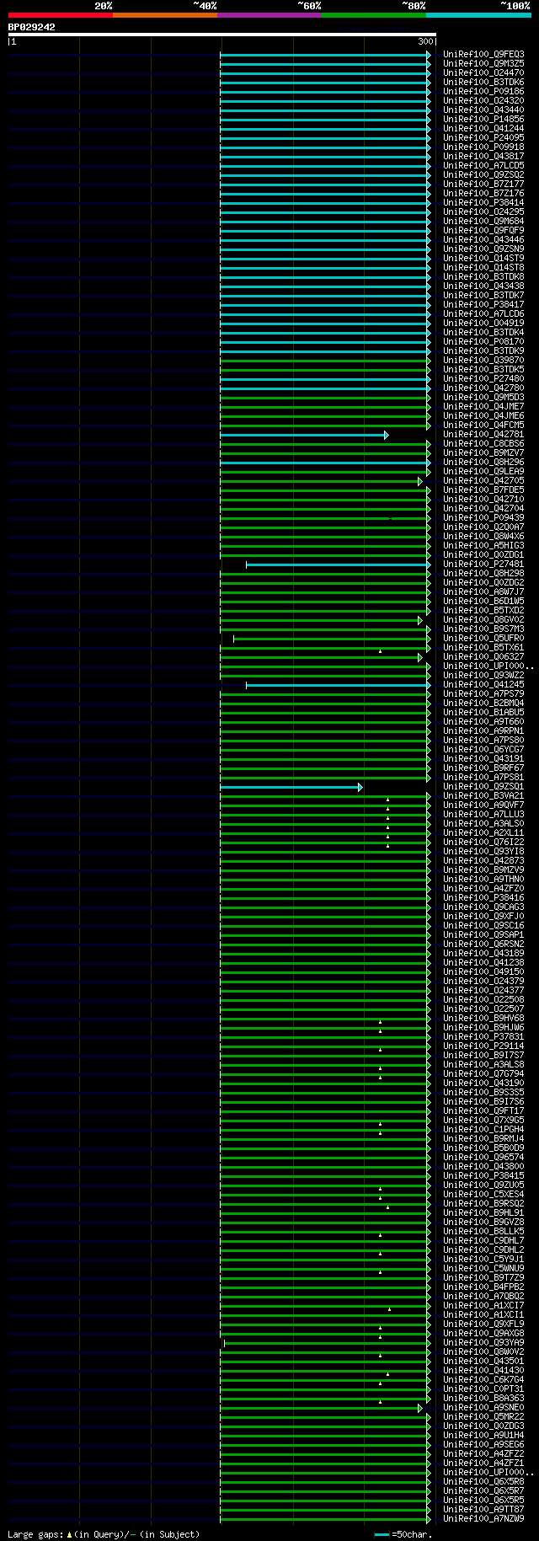Image resolution: width=539 pixels, height=1541 pixels.
Task: Select hit label UniRef100_A9SEG6
Action: click(x=483, y=1445)
